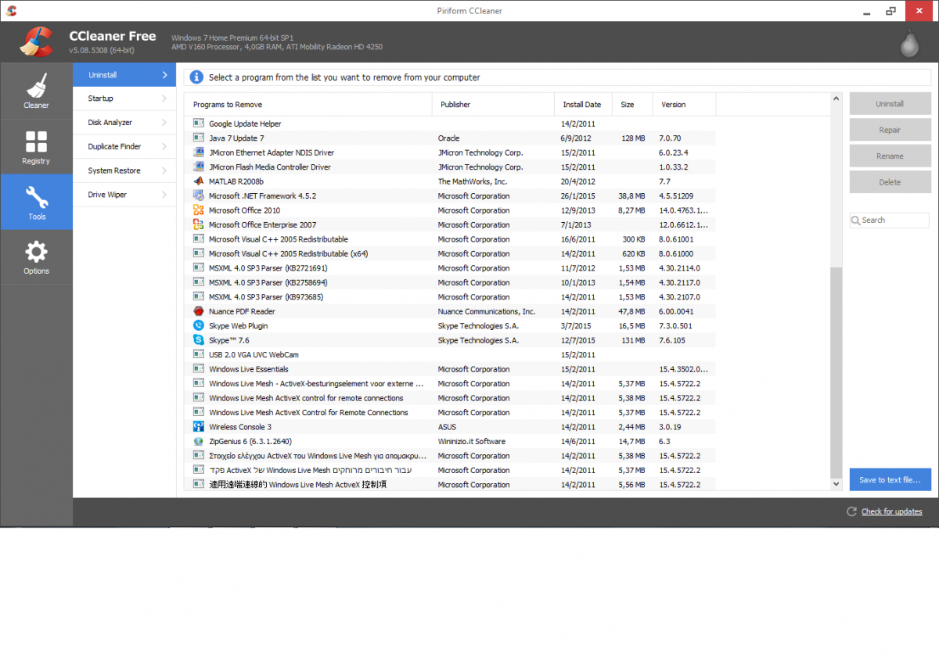This screenshot has height=660, width=939.
Task: Click the Windows Live Essentials icon
Action: (199, 369)
